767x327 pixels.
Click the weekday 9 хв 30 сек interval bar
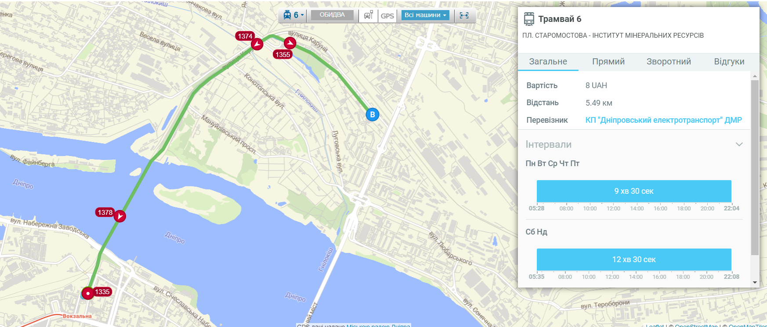click(x=634, y=191)
